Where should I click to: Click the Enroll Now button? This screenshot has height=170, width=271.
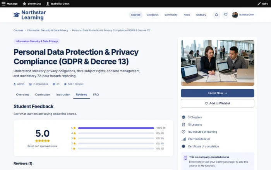[x=218, y=93]
